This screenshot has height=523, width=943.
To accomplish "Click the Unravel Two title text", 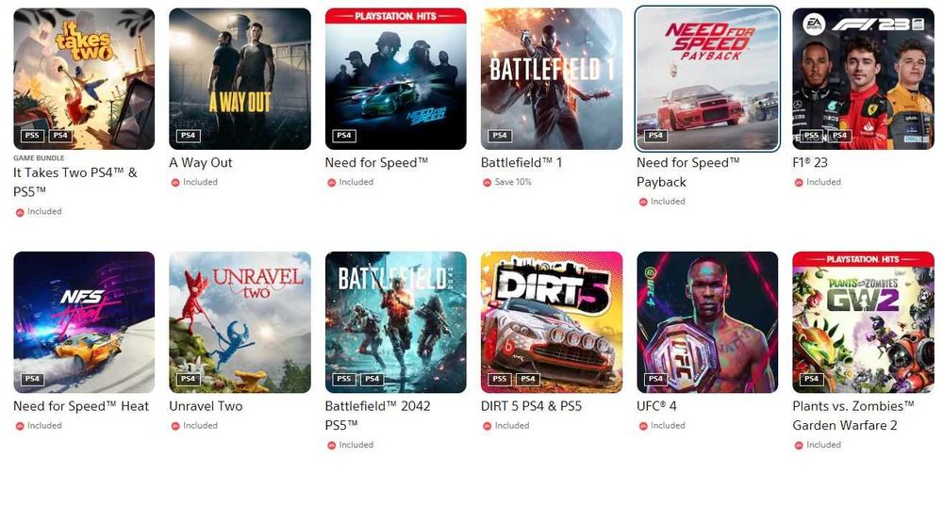I will point(206,406).
